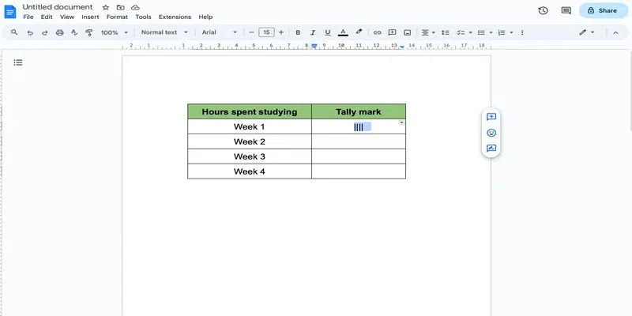The image size is (632, 316).
Task: Toggle bold formatting
Action: [x=298, y=32]
